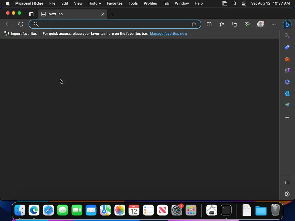The width and height of the screenshot is (295, 221).
Task: Select the New Tab tab
Action: [73, 14]
